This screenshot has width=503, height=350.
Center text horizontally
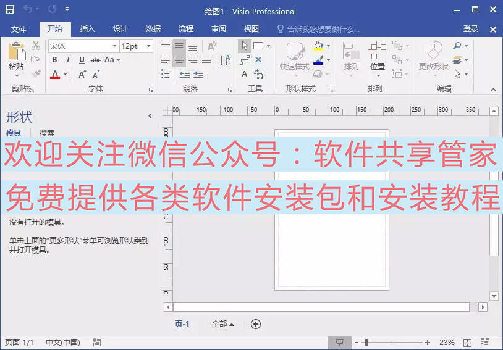179,60
